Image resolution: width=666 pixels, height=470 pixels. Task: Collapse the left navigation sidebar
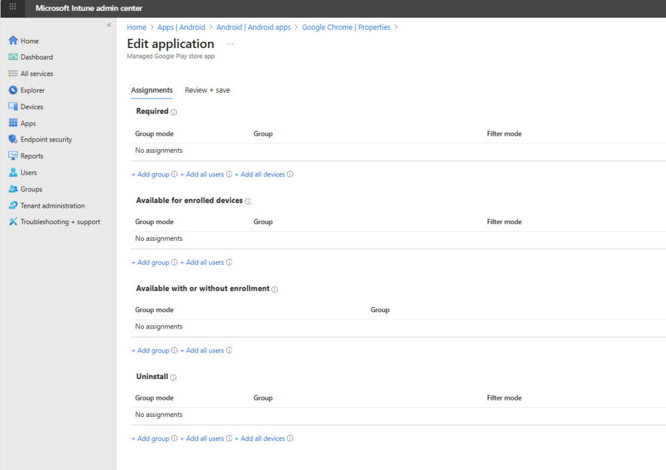(109, 25)
